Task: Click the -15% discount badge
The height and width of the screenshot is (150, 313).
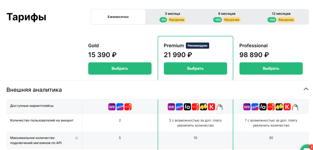Action: (272, 20)
